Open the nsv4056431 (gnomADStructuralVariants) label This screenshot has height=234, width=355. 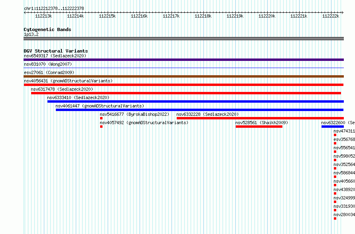pyautogui.click(x=68, y=81)
